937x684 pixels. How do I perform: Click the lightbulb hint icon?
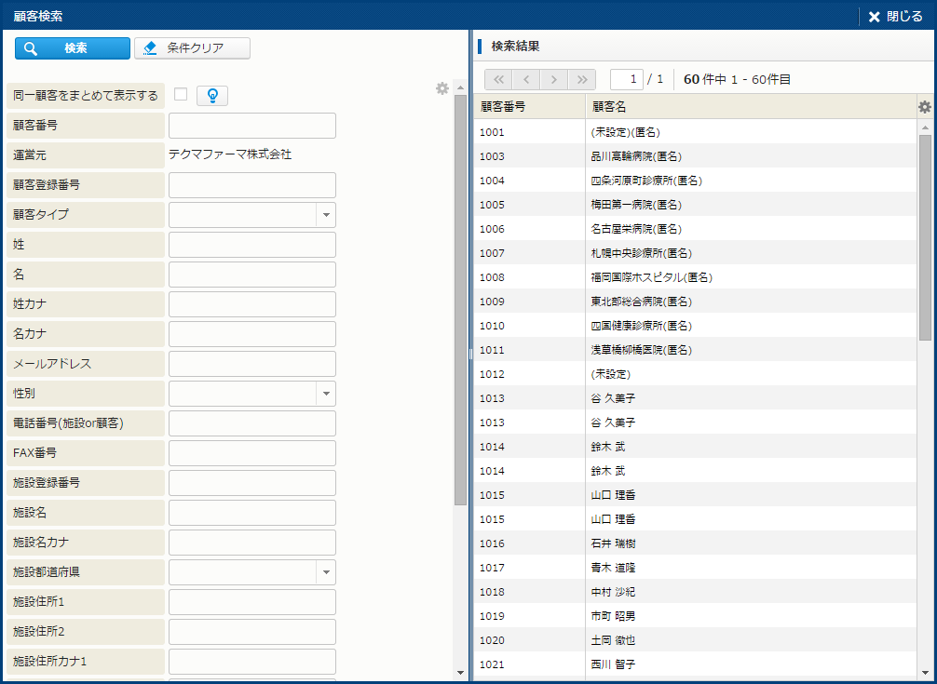pyautogui.click(x=212, y=96)
